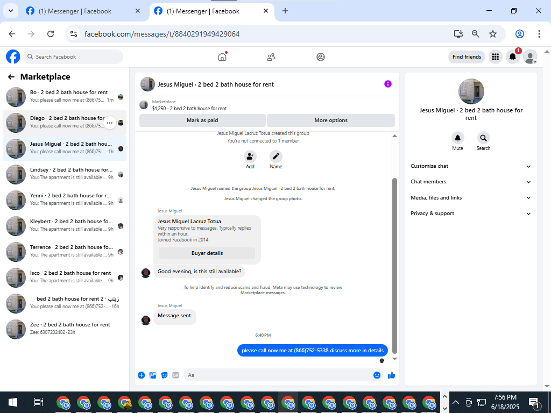The width and height of the screenshot is (551, 413).
Task: Close the first Messenger tab
Action: coord(138,11)
